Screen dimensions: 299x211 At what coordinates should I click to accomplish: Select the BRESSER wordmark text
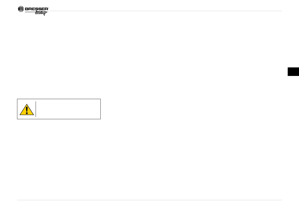(x=36, y=9)
